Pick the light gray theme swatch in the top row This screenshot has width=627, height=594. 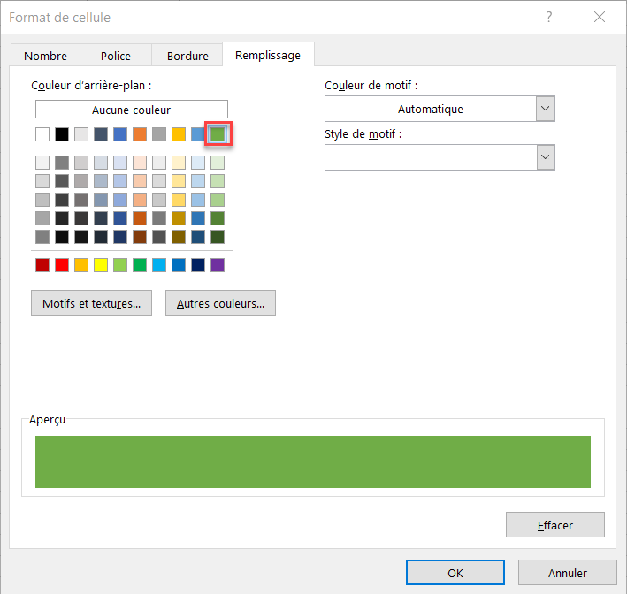tap(81, 134)
